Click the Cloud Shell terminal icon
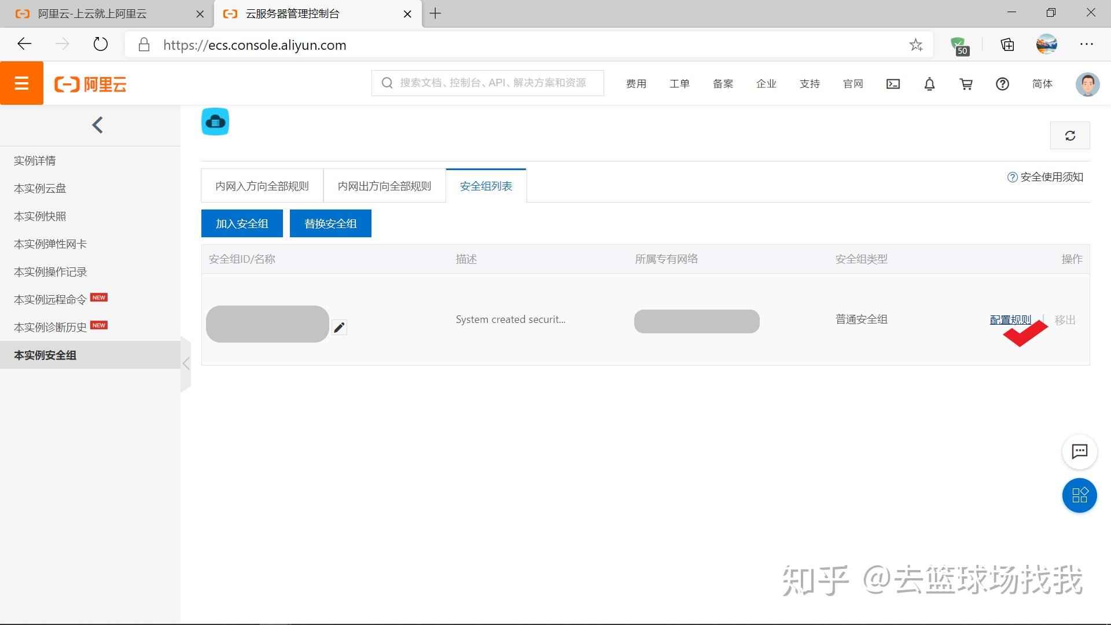 (x=893, y=84)
